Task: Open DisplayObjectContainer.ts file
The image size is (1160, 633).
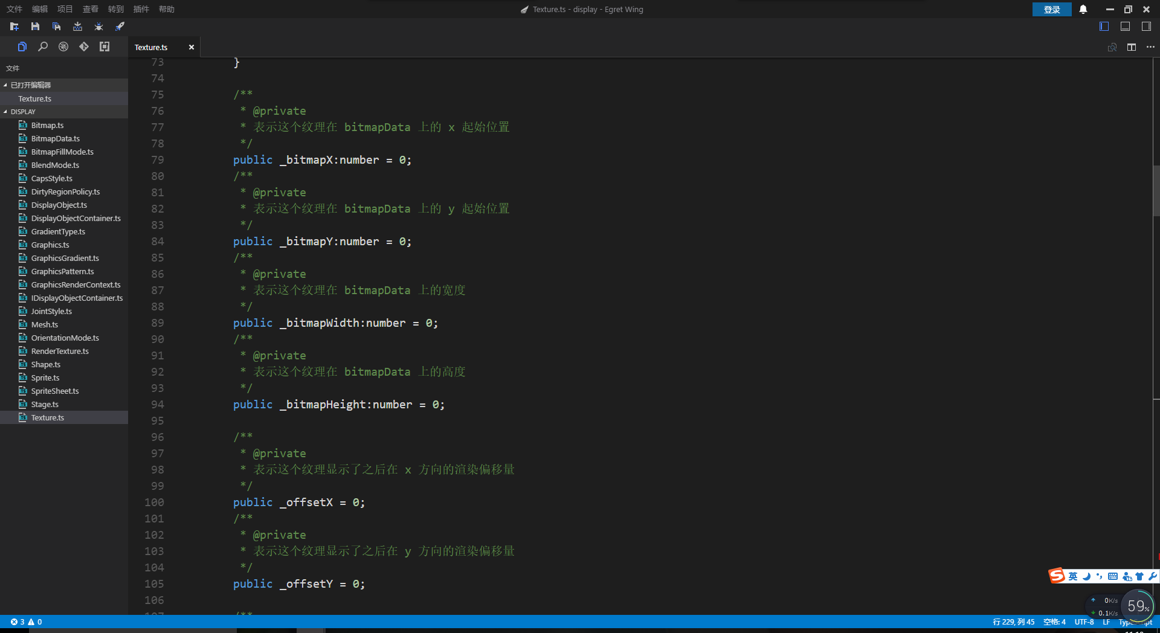Action: pos(63,218)
